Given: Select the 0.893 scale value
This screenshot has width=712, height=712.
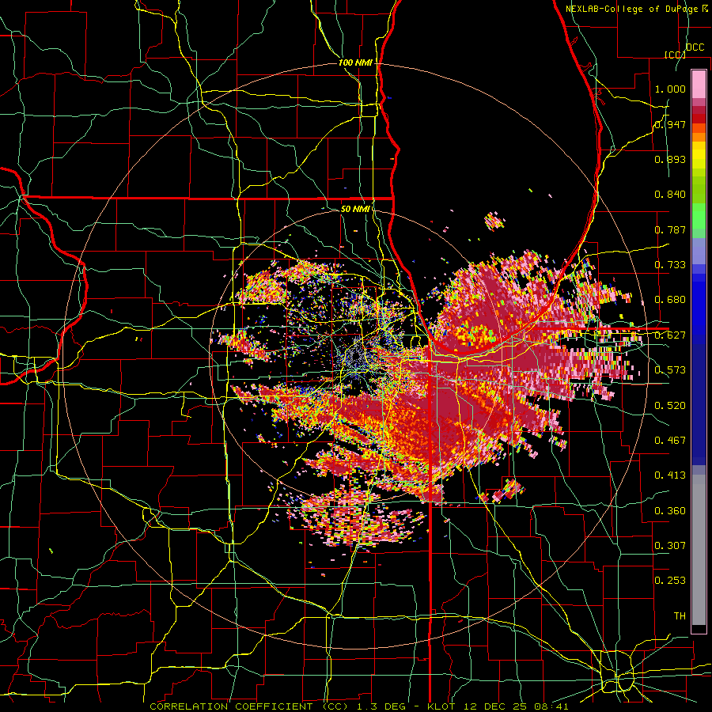Looking at the screenshot, I should 670,159.
